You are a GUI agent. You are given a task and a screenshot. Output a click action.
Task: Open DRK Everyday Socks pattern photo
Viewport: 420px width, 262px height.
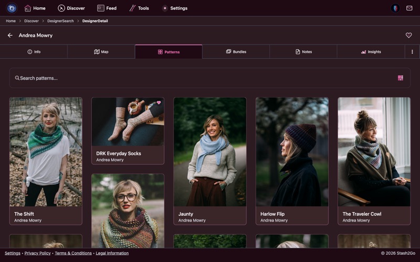(128, 122)
